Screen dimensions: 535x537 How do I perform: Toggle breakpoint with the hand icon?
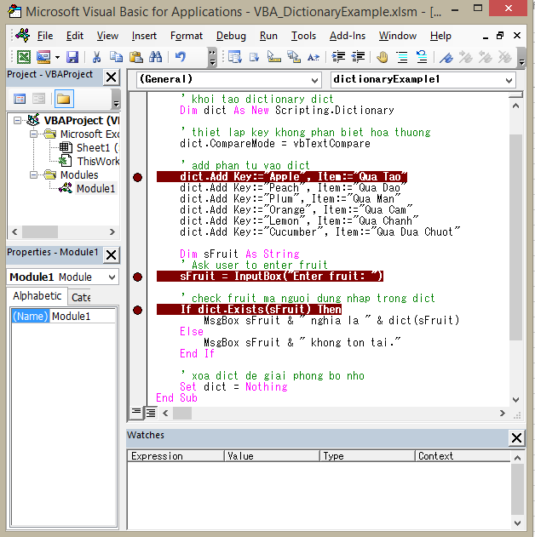pyautogui.click(x=383, y=57)
